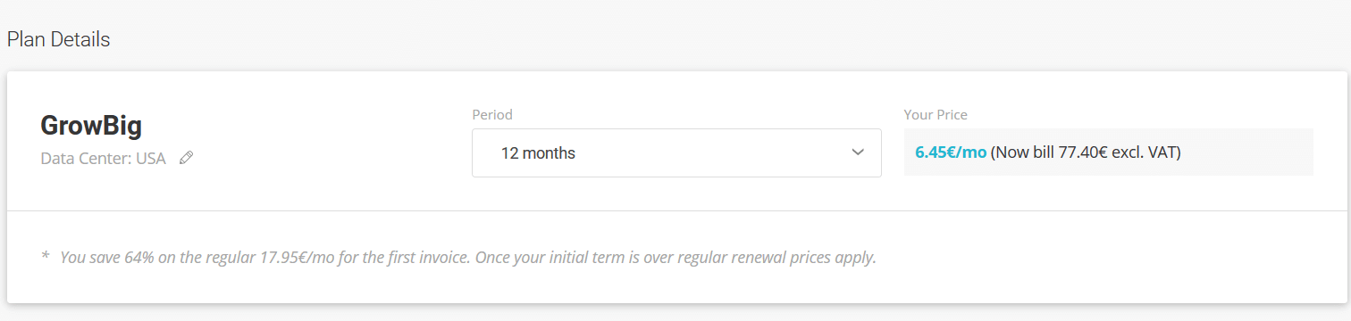The image size is (1351, 321).
Task: Click the Now bill 77.40€ excl. VAT text
Action: (x=1087, y=152)
